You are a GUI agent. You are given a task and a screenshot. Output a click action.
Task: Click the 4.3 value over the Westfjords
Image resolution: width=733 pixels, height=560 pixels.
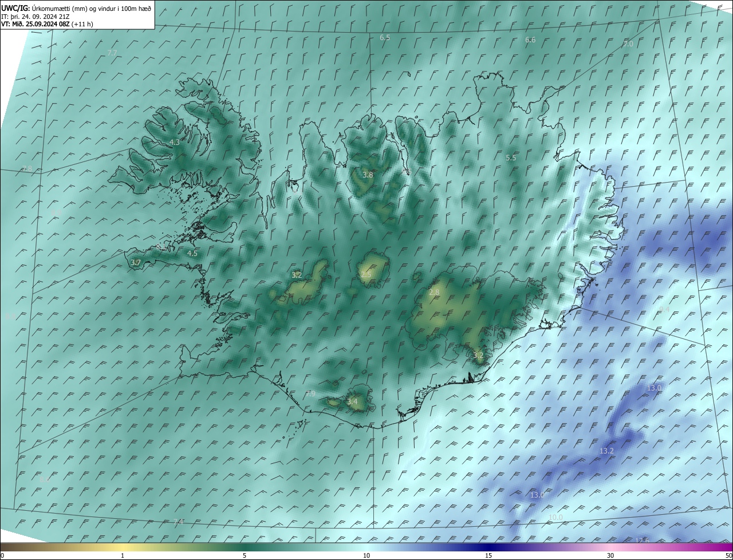[x=175, y=142]
